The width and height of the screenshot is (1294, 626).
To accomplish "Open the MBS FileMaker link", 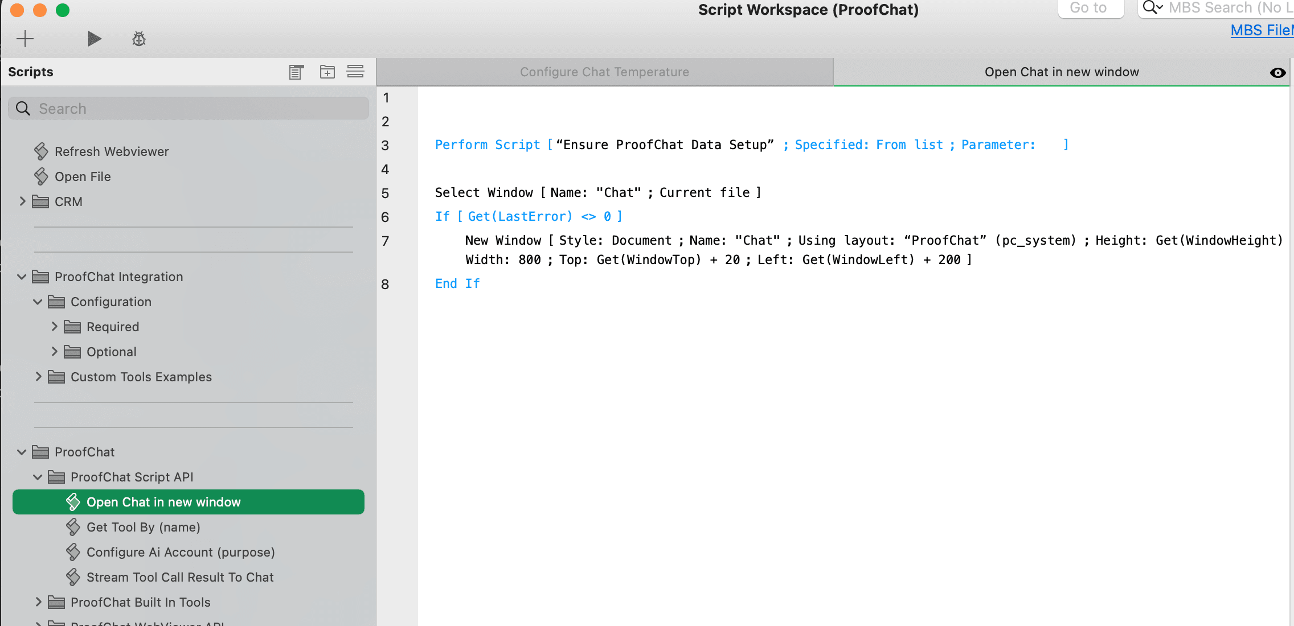I will (x=1261, y=30).
